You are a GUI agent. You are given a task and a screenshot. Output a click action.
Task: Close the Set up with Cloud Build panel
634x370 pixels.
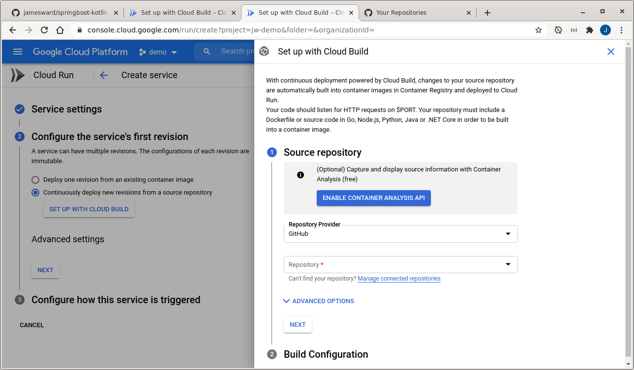coord(610,52)
